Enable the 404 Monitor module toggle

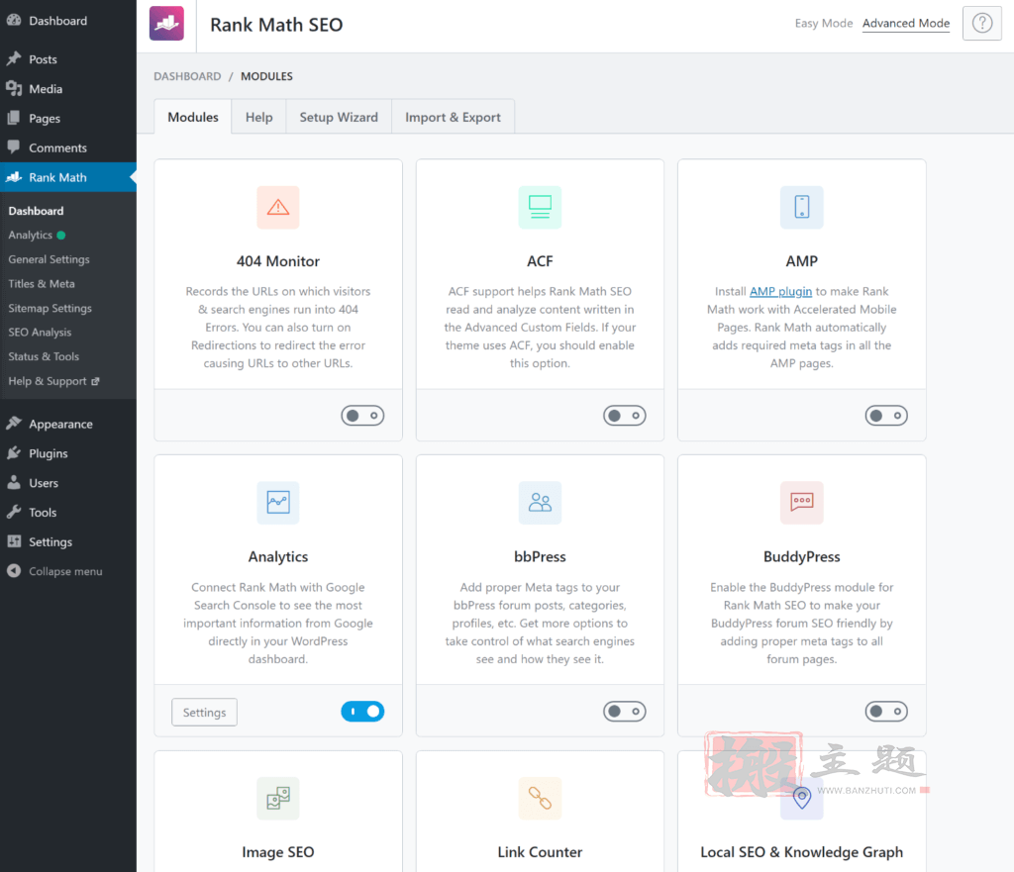[362, 416]
